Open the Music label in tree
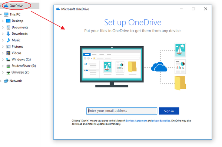This screenshot has width=222, height=147. pos(16,40)
